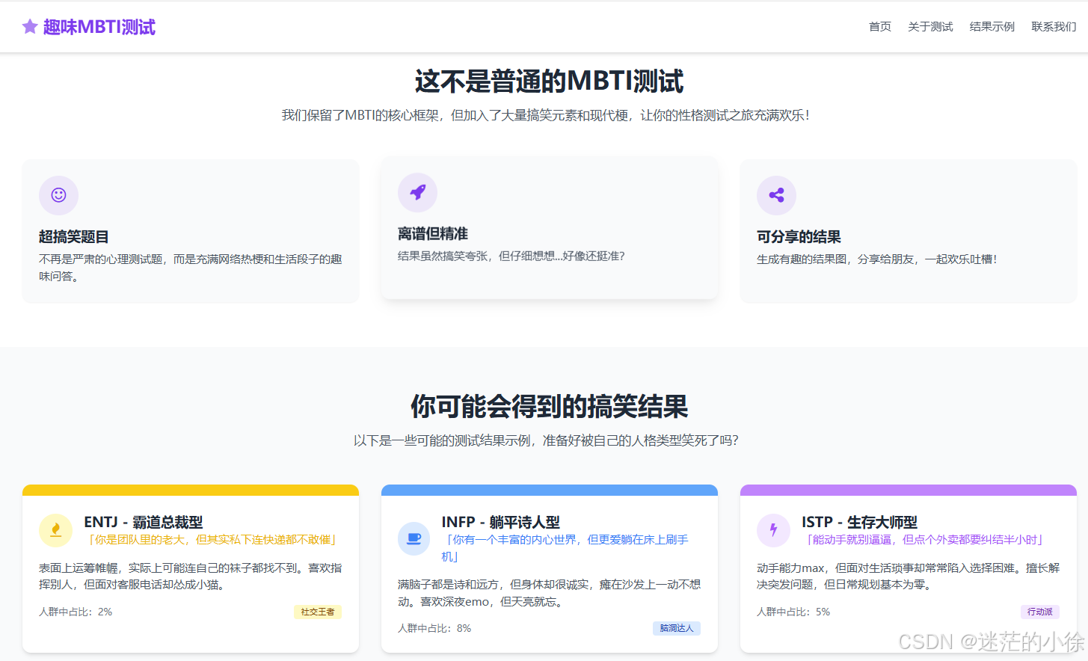The image size is (1088, 661).
Task: Click the ENTJ - 霸道总裁型 card title
Action: click(144, 522)
